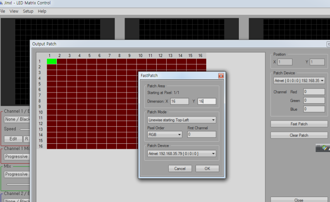Expand FastPatch Patch Device Artnet dropdown
The width and height of the screenshot is (330, 202).
[x=181, y=154]
